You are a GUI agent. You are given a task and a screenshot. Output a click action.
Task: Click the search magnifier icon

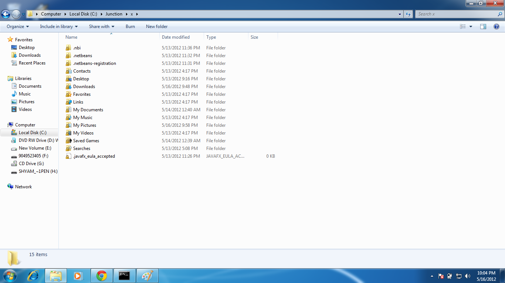point(500,14)
